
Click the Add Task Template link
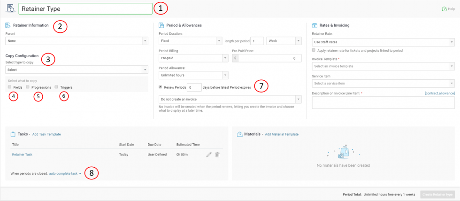[x=46, y=134]
